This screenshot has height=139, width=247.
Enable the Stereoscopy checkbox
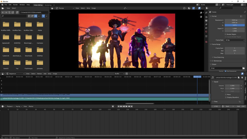click(x=212, y=61)
